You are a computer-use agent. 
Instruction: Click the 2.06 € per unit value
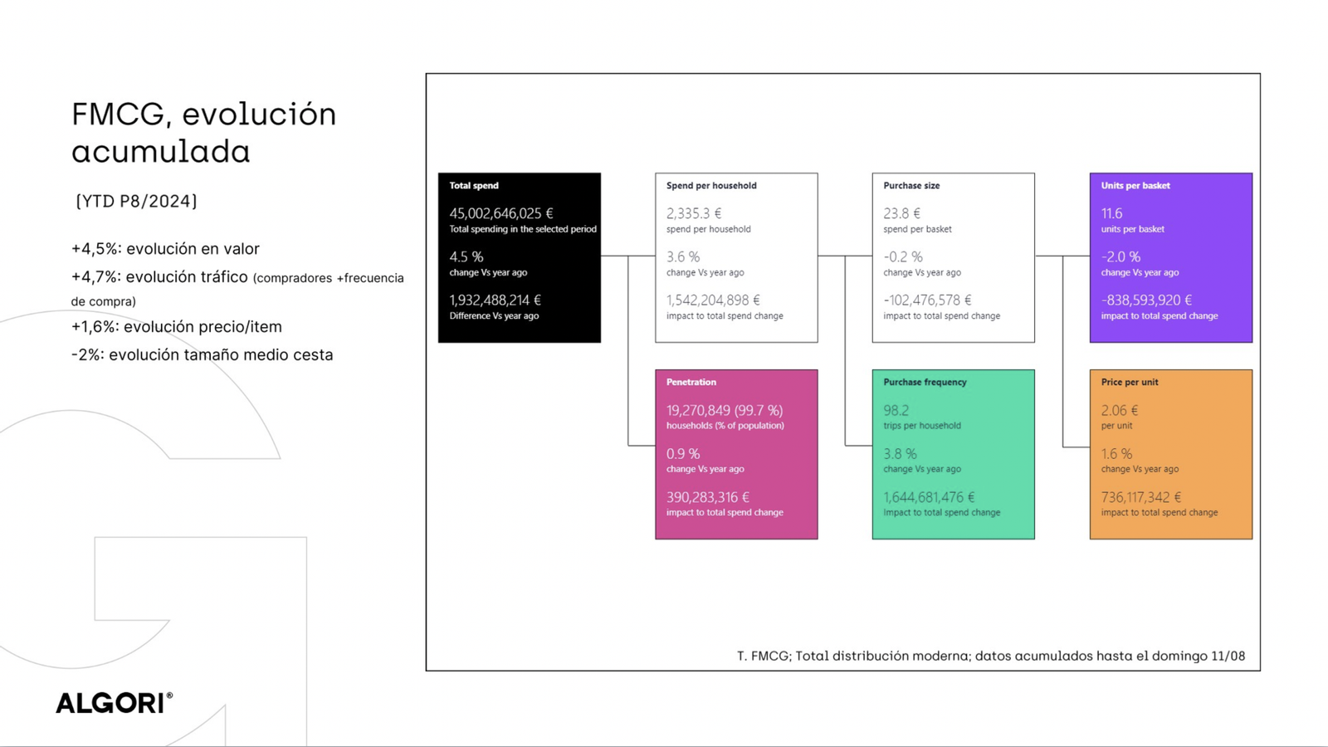pos(1119,410)
